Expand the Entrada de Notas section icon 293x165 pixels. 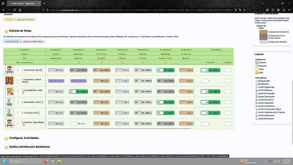coord(6,32)
